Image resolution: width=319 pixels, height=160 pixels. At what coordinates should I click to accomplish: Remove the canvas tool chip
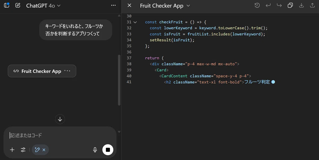coord(44,150)
